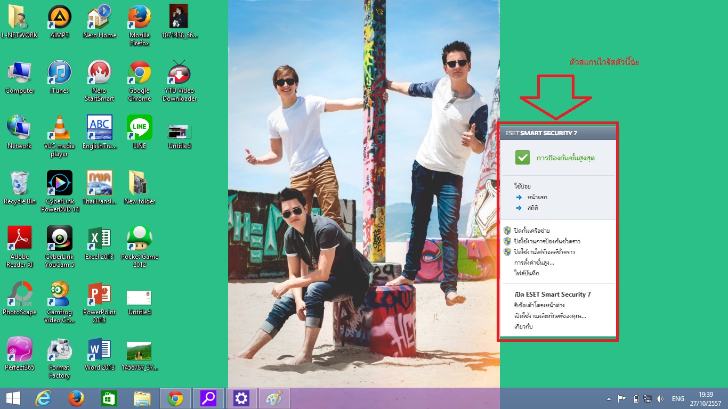Image resolution: width=728 pixels, height=409 pixels.
Task: Open the ENG input language selector
Action: (678, 398)
